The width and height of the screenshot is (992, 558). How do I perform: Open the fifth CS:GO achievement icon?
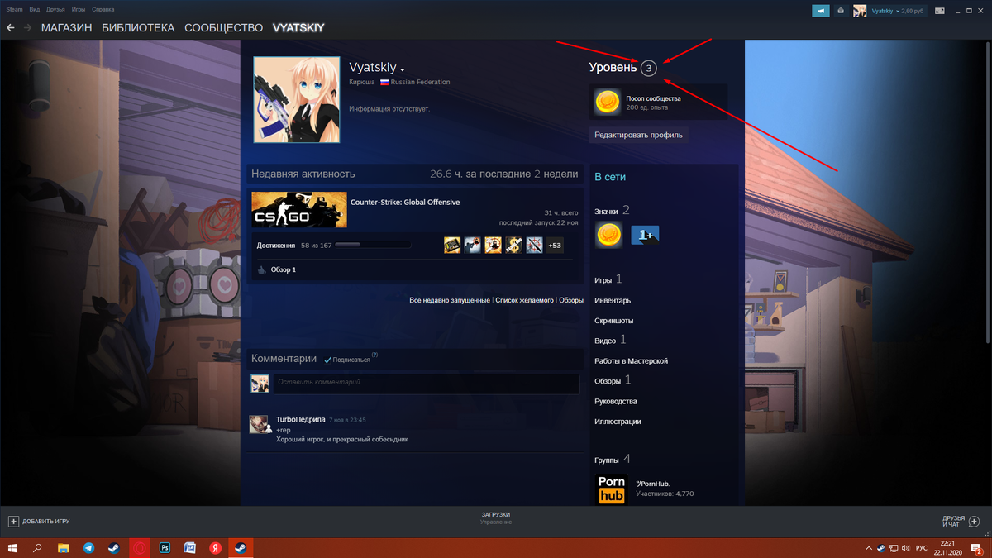pos(535,245)
